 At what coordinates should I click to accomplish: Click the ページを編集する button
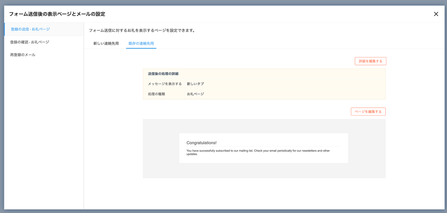[368, 112]
